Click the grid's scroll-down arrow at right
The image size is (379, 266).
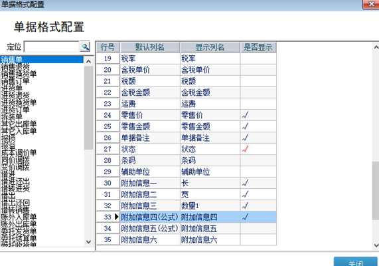tap(376, 245)
